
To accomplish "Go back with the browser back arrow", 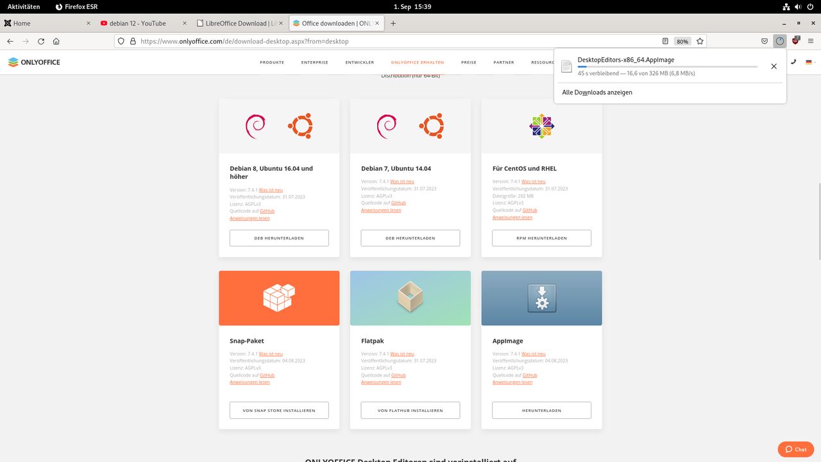I will coord(10,41).
